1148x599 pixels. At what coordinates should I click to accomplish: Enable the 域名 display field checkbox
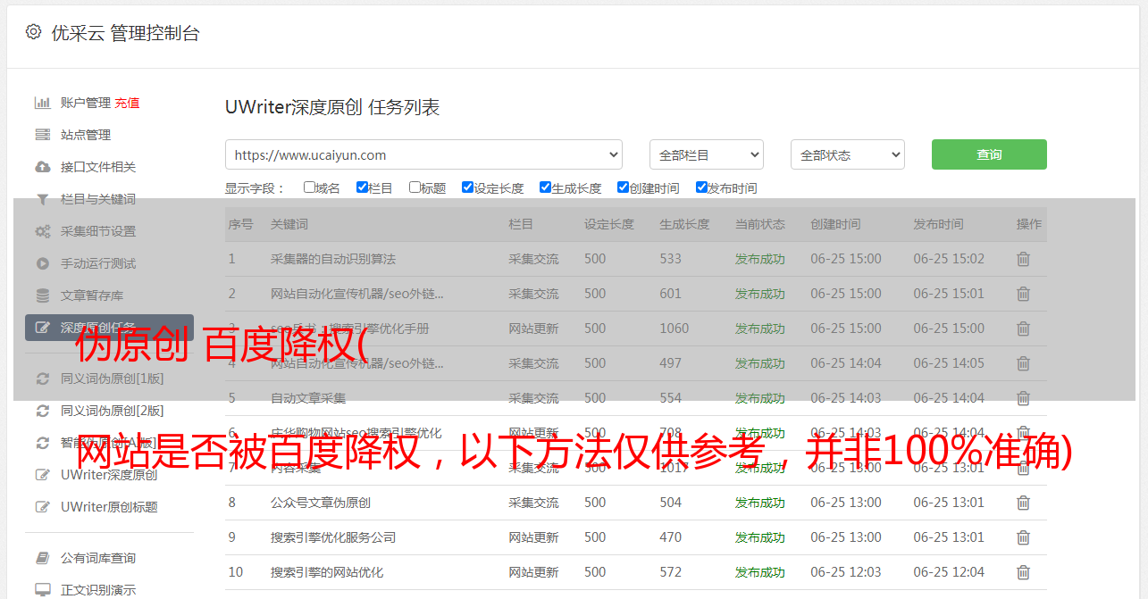coord(309,187)
